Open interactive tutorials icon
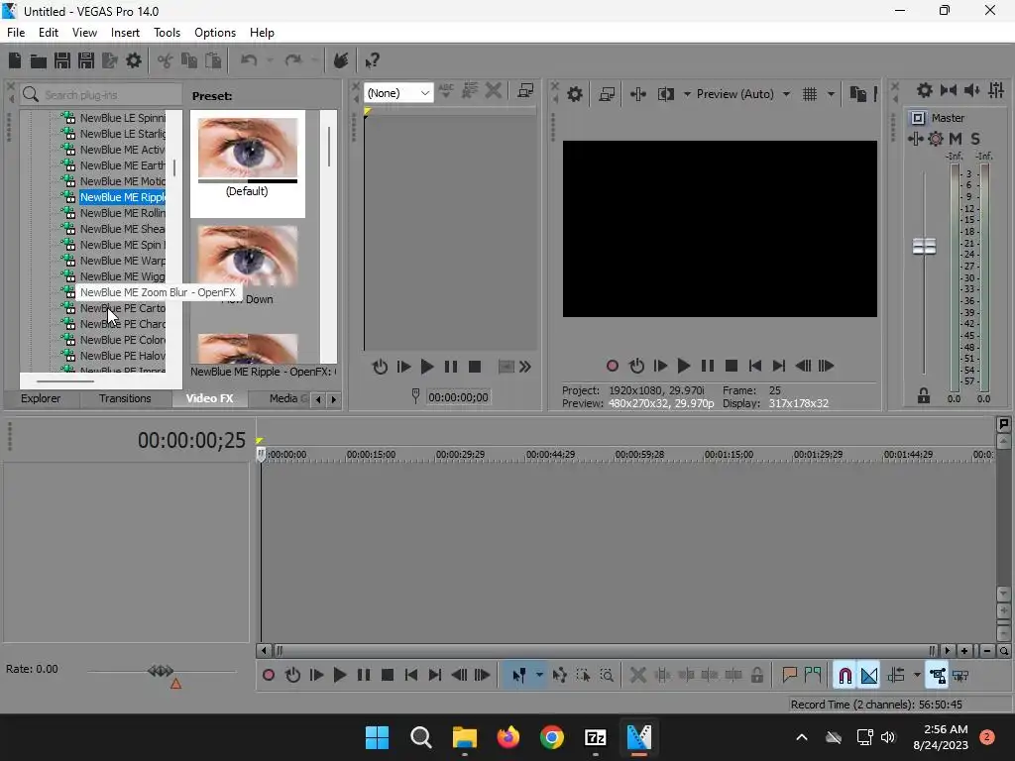Viewport: 1015px width, 761px height. (341, 60)
